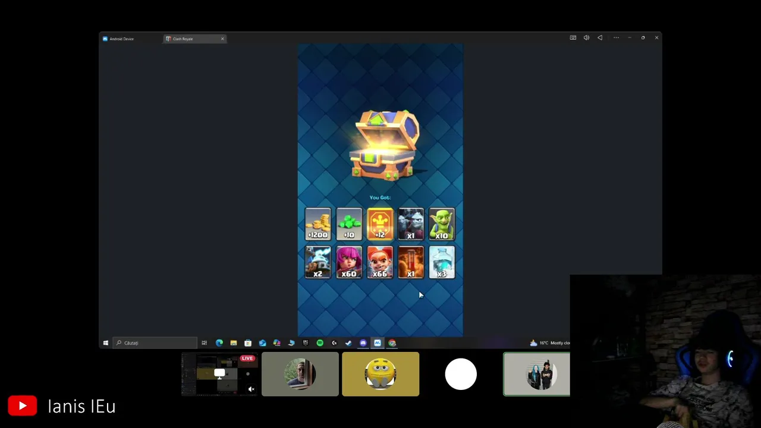Select the yellow emoji avatar participant tile
The height and width of the screenshot is (428, 761).
[380, 374]
